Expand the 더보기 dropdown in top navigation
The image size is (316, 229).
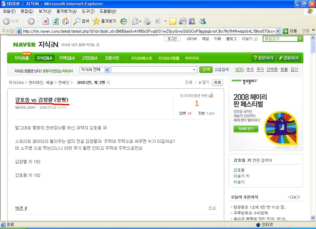pos(256,39)
